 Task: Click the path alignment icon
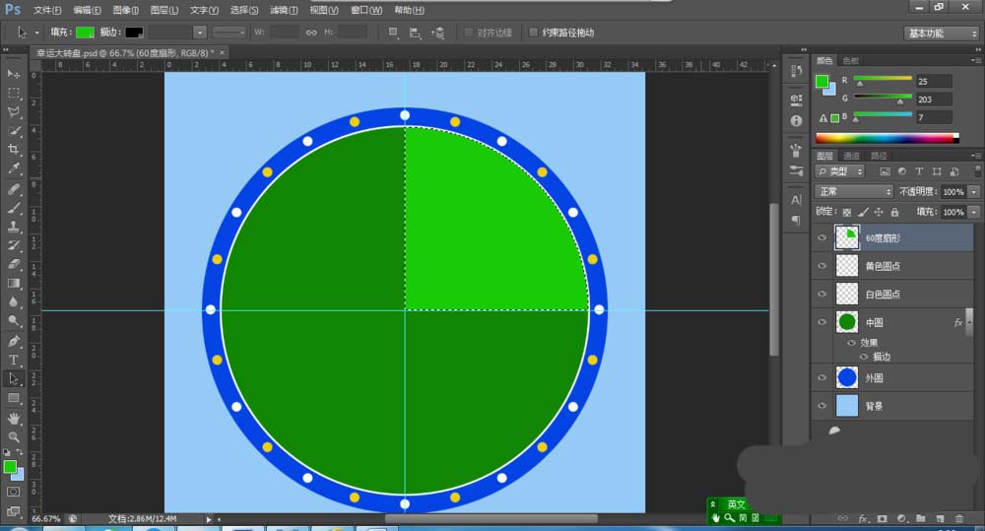point(415,33)
